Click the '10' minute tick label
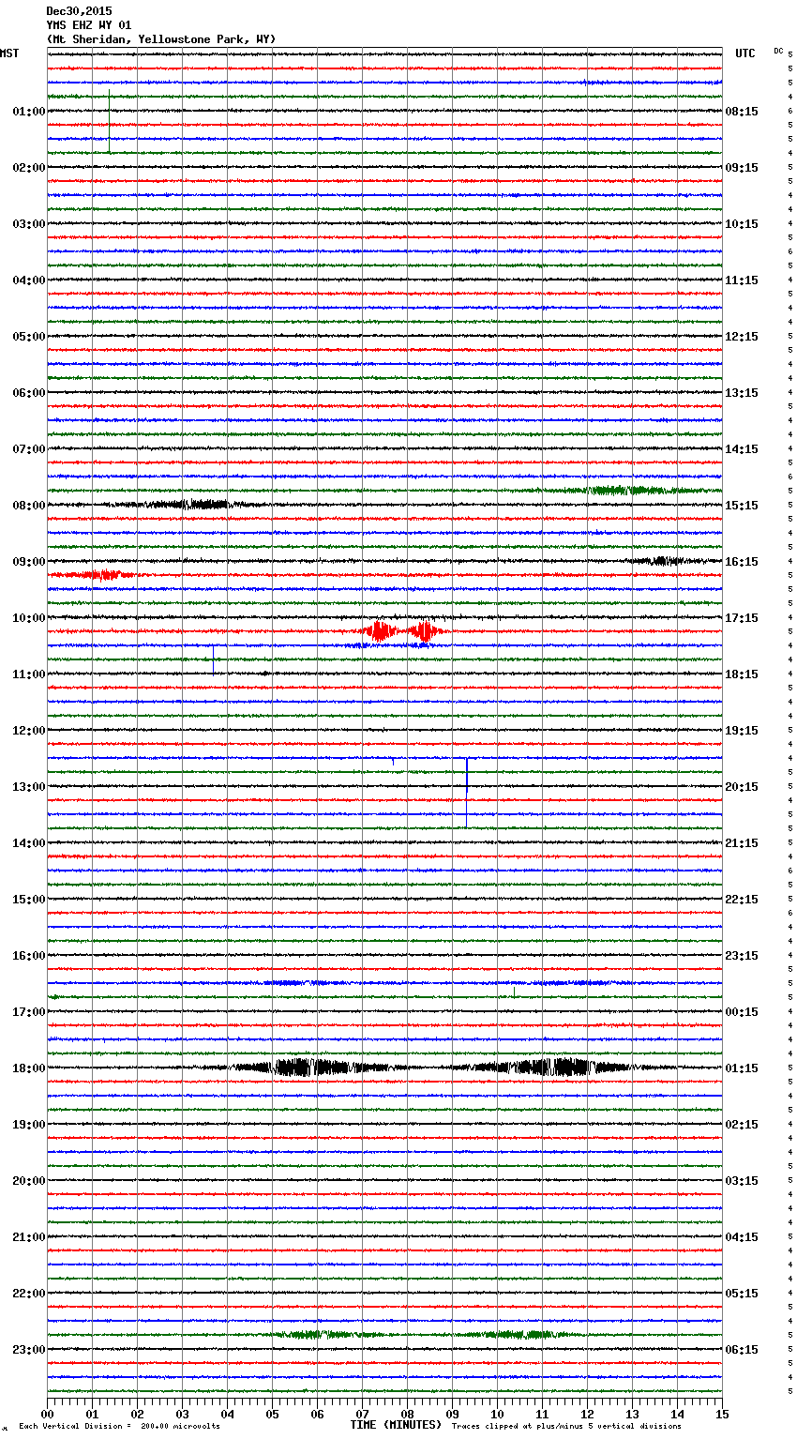 point(497,1415)
